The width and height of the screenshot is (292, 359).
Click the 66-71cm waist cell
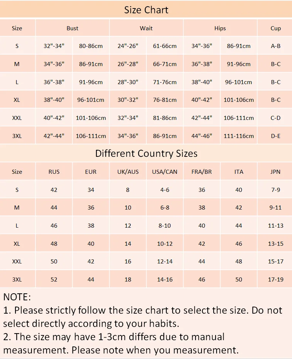[x=165, y=64]
